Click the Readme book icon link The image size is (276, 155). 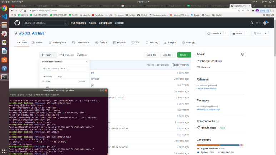pyautogui.click(x=204, y=67)
